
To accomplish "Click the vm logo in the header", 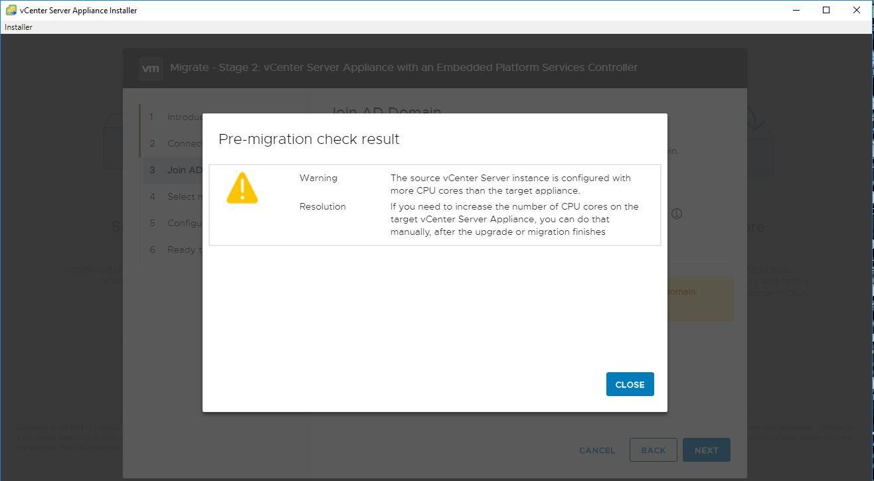I will [x=151, y=68].
